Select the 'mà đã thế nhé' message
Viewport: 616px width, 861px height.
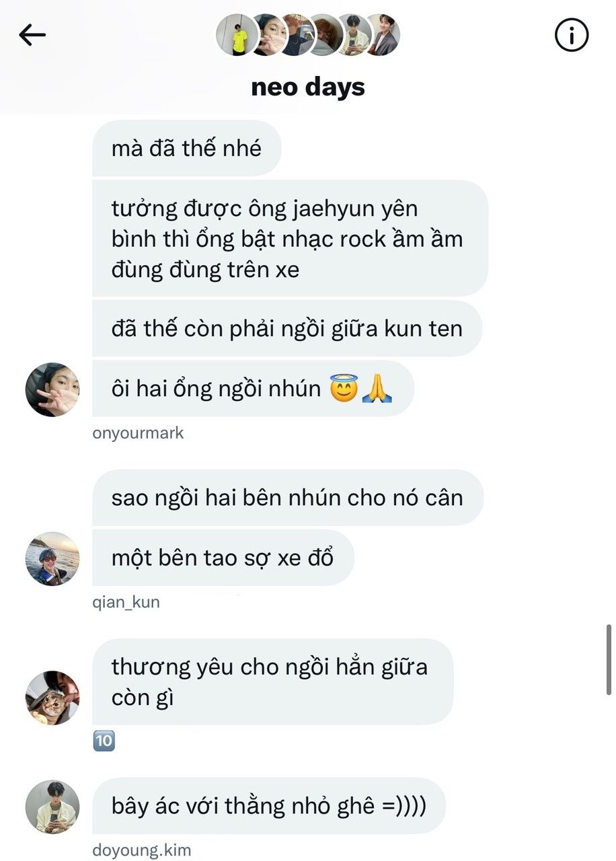pos(186,149)
